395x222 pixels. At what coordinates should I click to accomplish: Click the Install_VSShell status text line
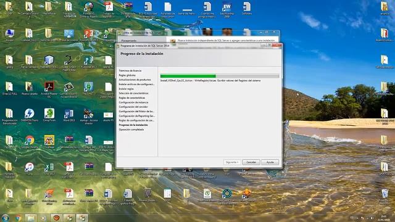tap(210, 81)
